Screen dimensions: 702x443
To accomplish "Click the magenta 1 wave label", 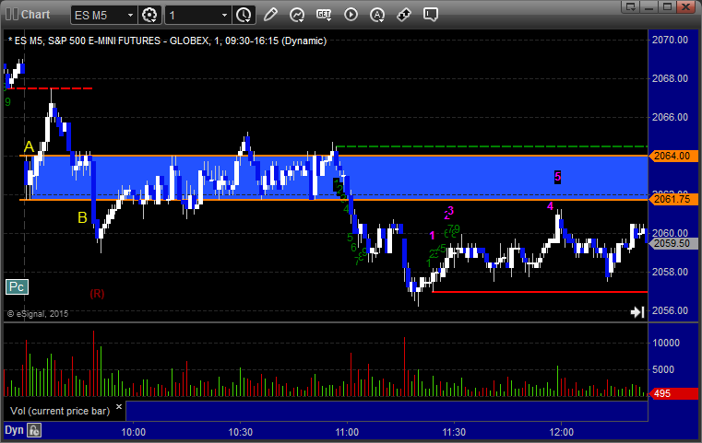I will click(x=432, y=236).
